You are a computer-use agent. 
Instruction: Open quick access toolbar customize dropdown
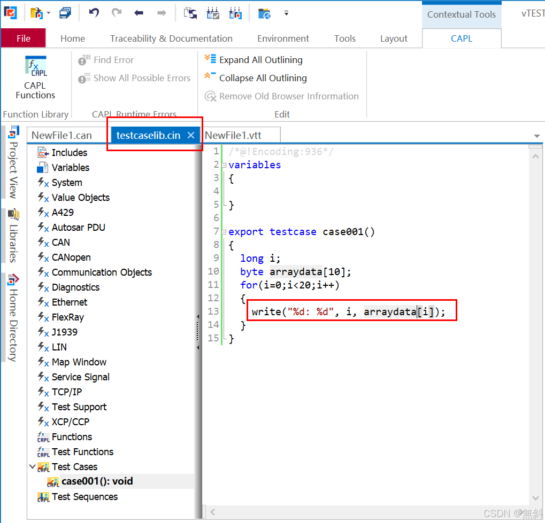click(286, 13)
